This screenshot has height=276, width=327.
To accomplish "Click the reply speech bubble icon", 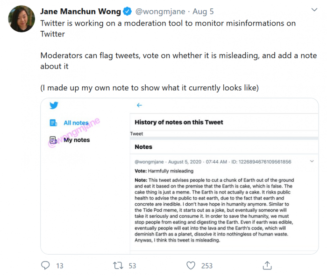I will click(46, 265).
